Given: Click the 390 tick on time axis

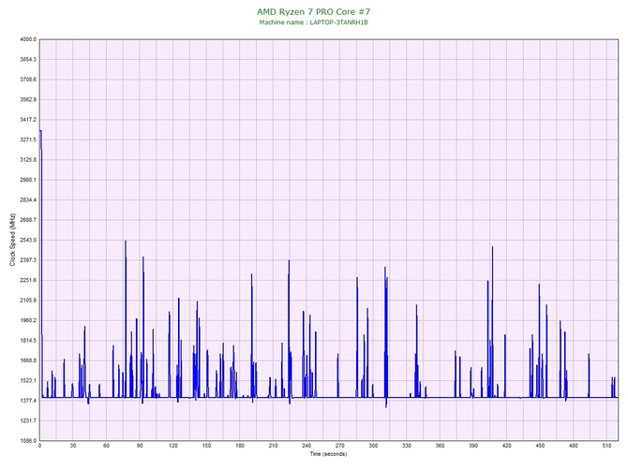Looking at the screenshot, I should coord(473,446).
